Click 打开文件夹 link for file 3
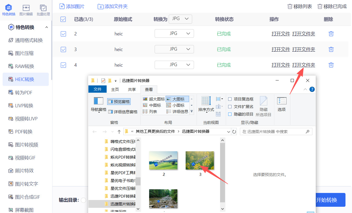Image resolution: width=352 pixels, height=213 pixels. tap(304, 49)
